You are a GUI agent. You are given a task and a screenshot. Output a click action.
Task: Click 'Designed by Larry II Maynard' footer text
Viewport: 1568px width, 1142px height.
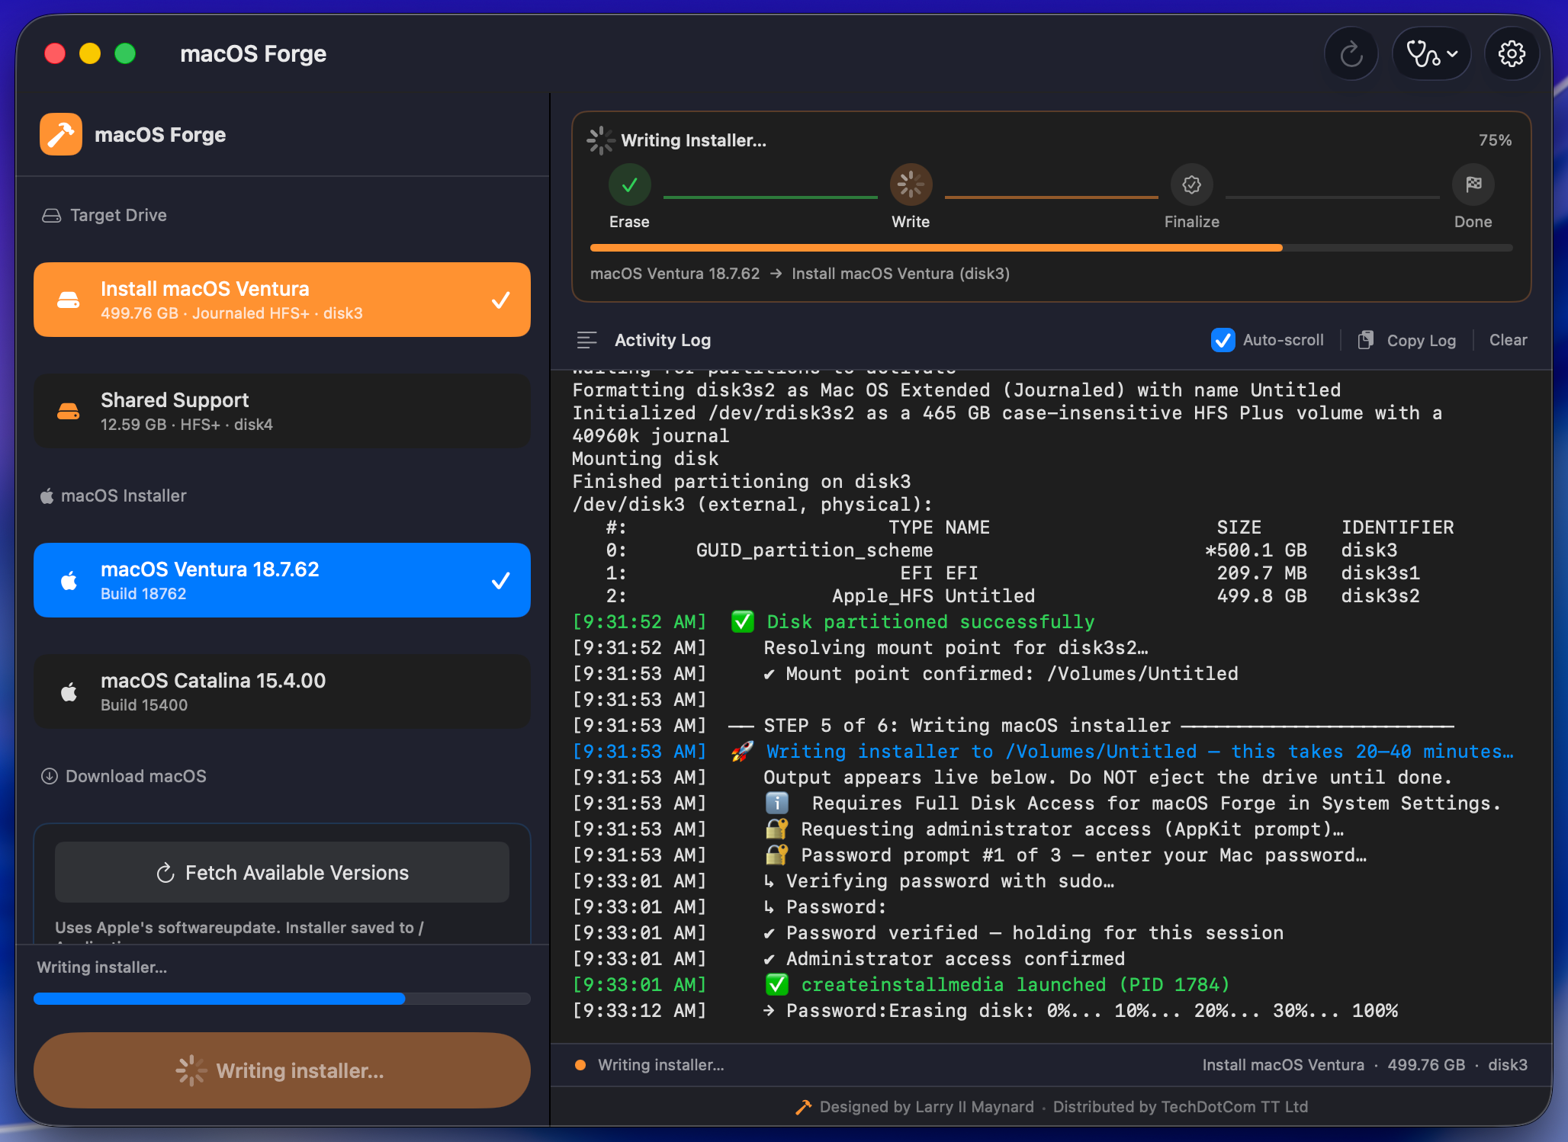[927, 1107]
